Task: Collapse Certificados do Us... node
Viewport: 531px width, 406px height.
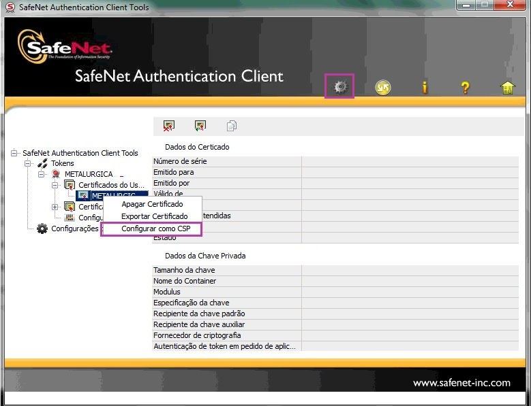Action: pos(55,185)
